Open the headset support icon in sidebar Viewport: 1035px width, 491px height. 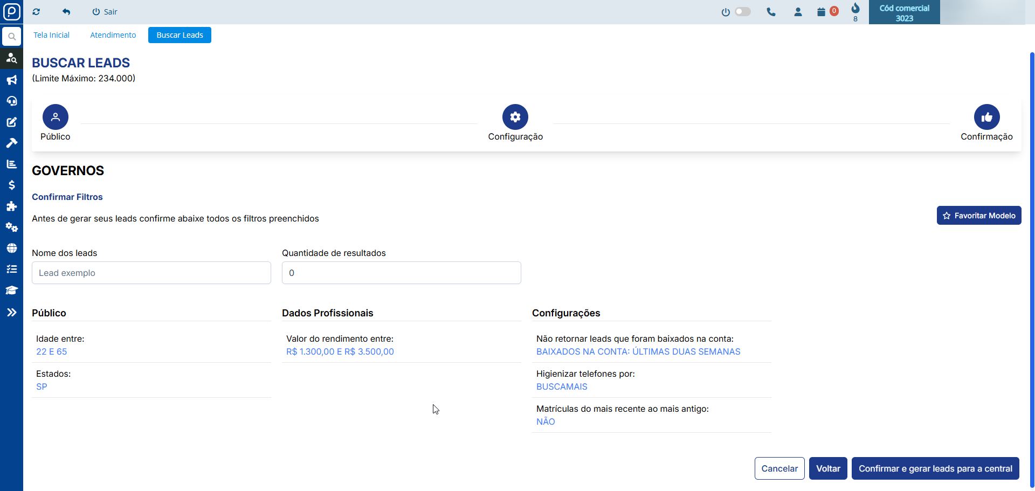pyautogui.click(x=11, y=101)
